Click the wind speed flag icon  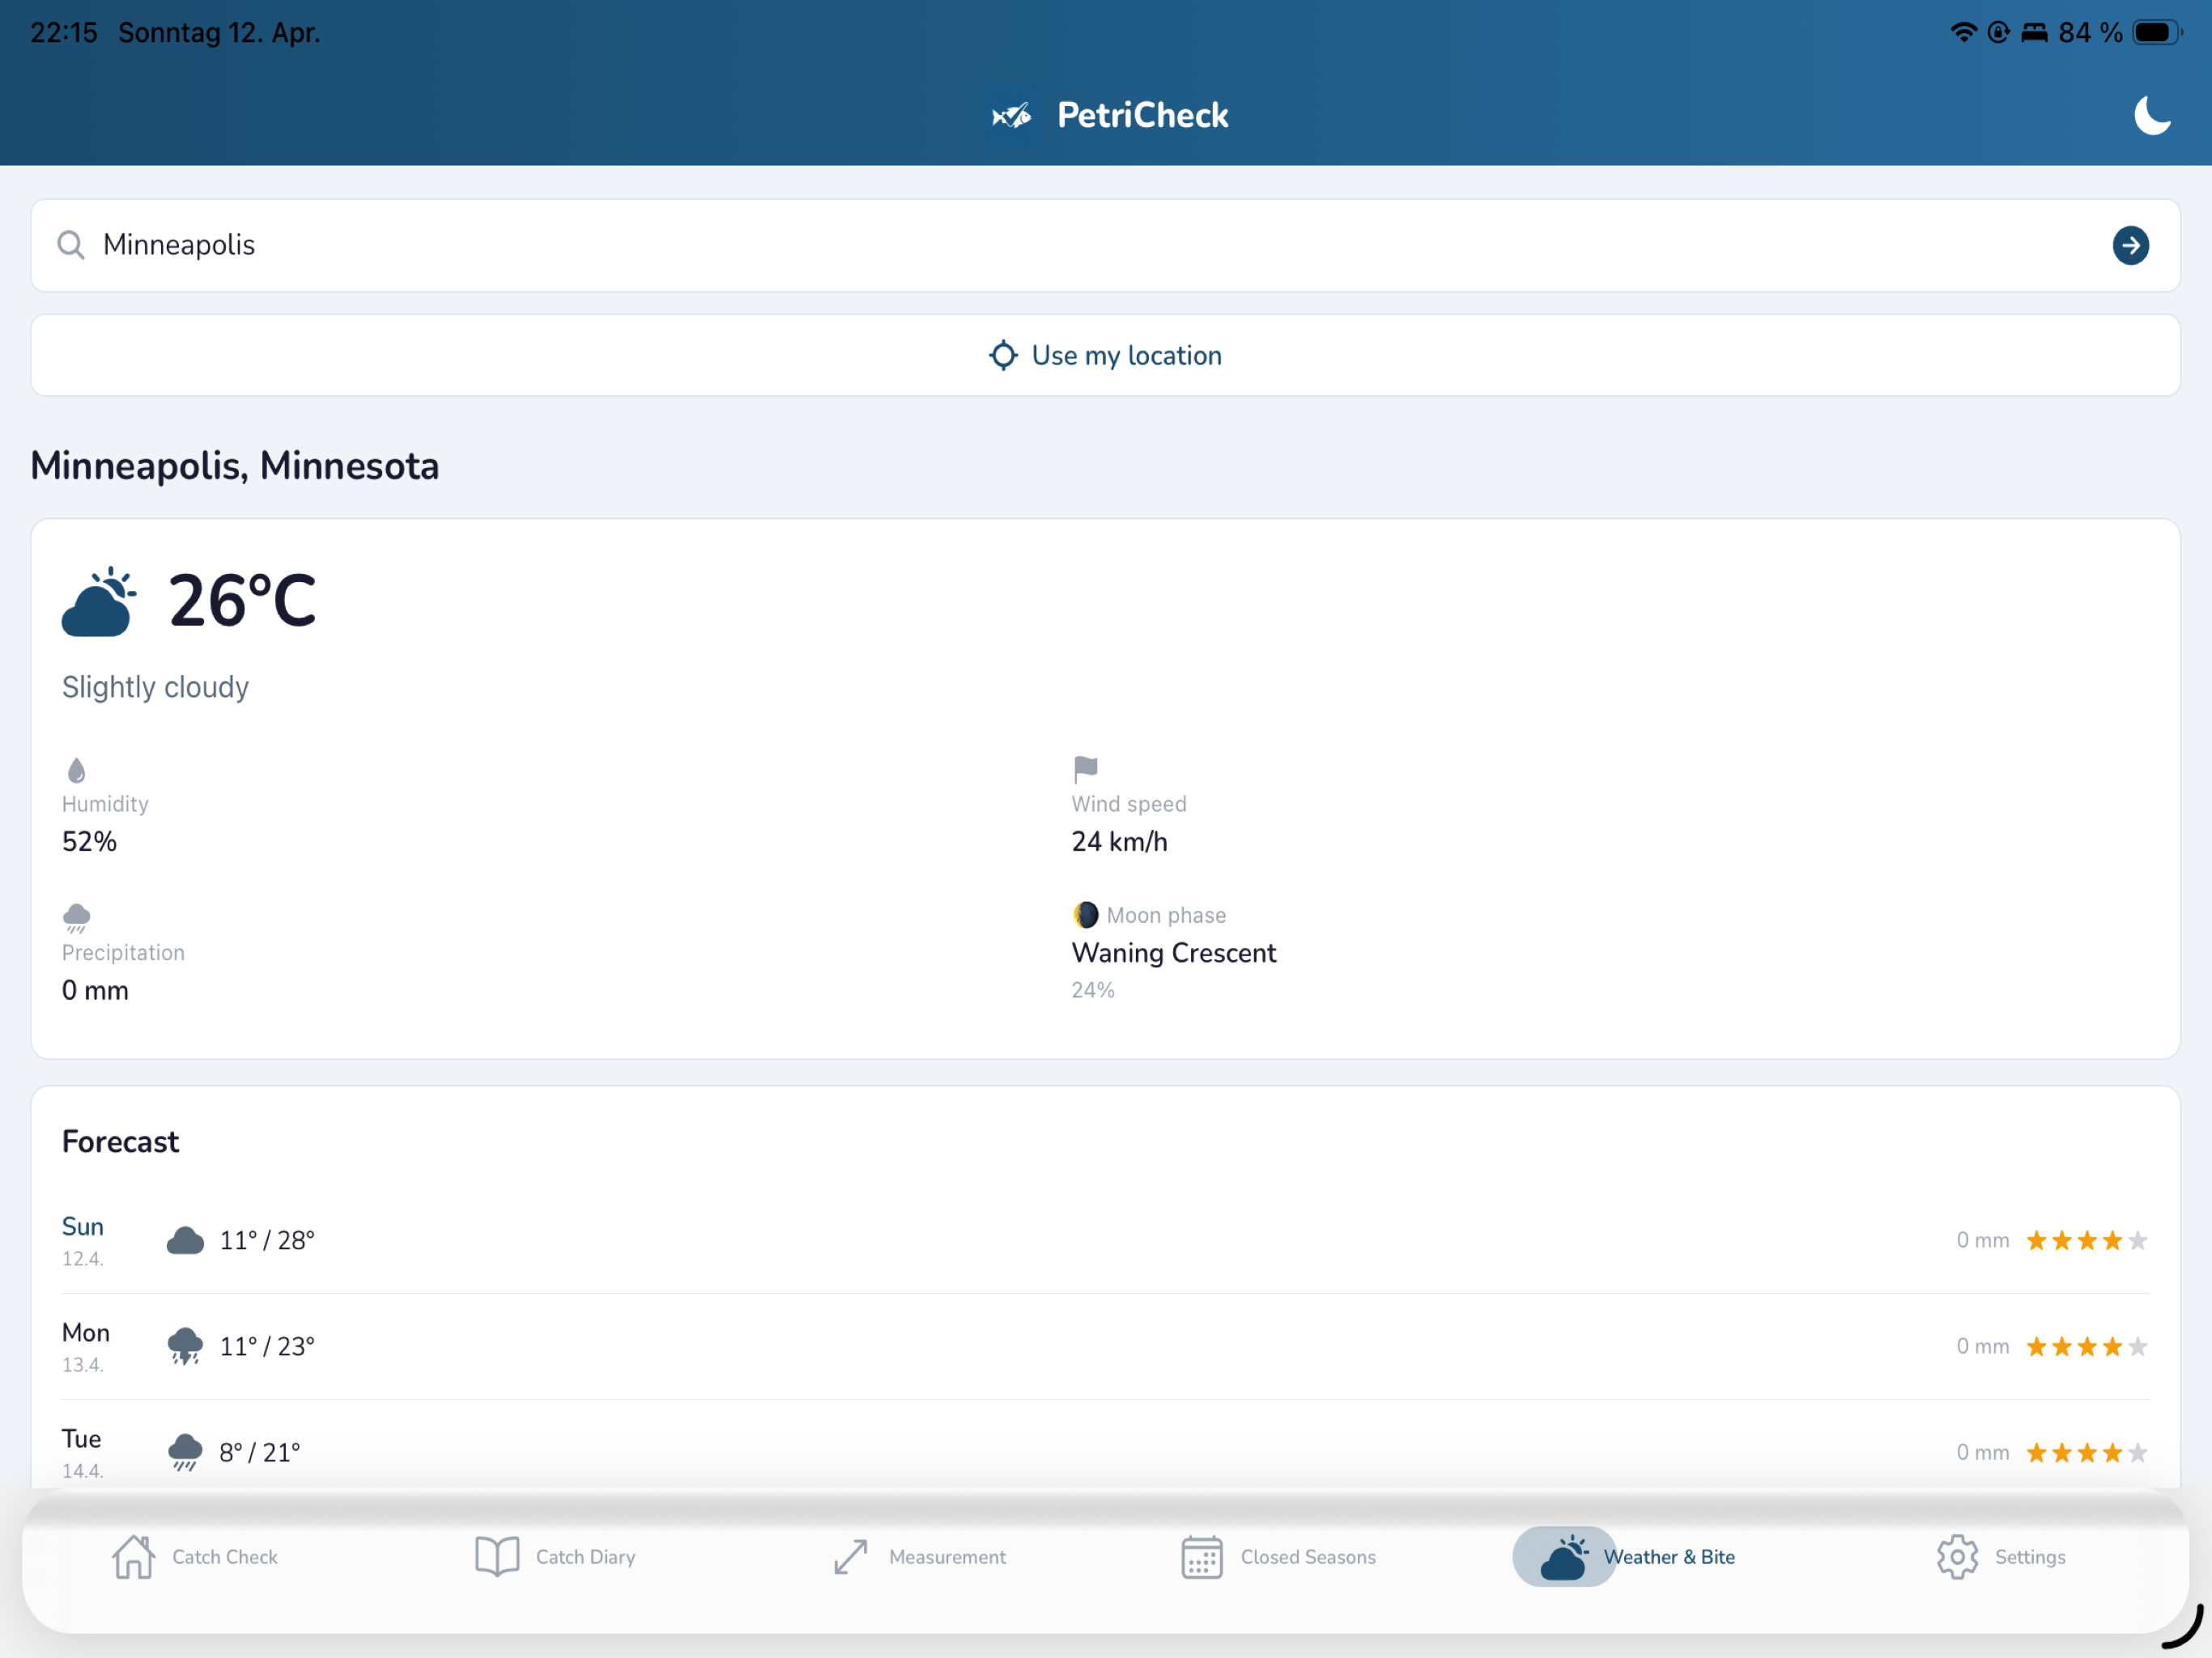click(1085, 769)
